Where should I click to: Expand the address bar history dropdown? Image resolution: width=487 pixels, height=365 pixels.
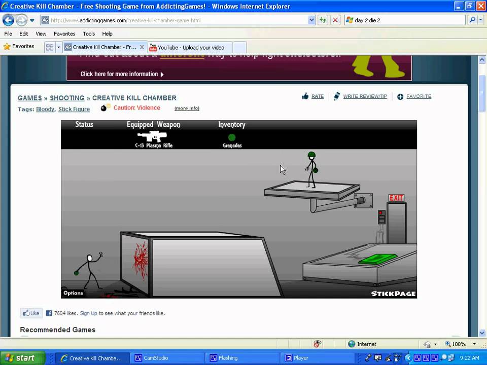tap(311, 20)
